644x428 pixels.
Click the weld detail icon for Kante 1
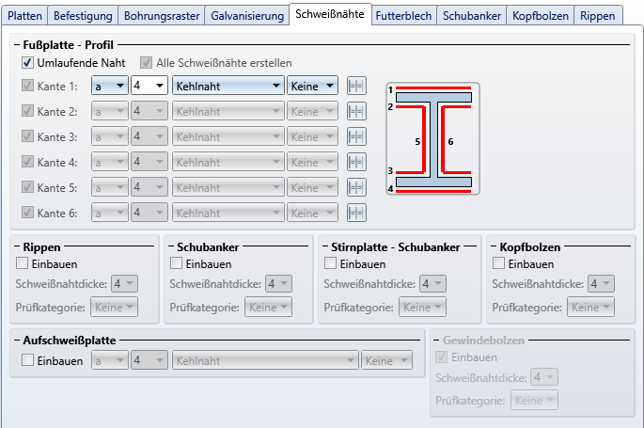click(355, 86)
